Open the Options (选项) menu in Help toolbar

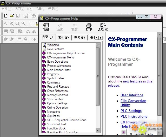103,27
